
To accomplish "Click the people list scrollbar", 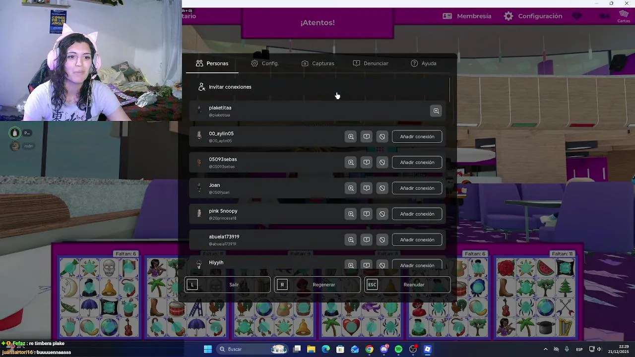I will coord(449,89).
